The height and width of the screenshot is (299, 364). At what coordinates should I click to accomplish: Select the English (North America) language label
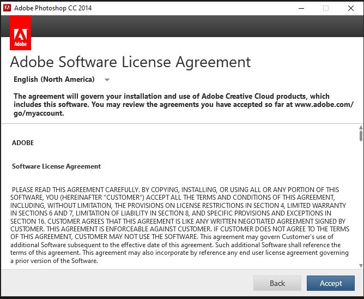tap(54, 80)
